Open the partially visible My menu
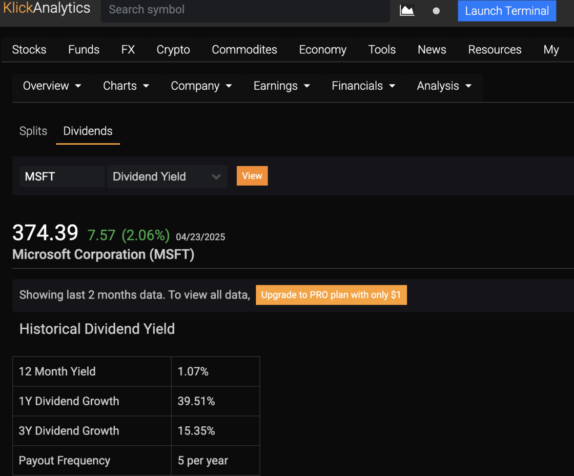 (x=551, y=49)
